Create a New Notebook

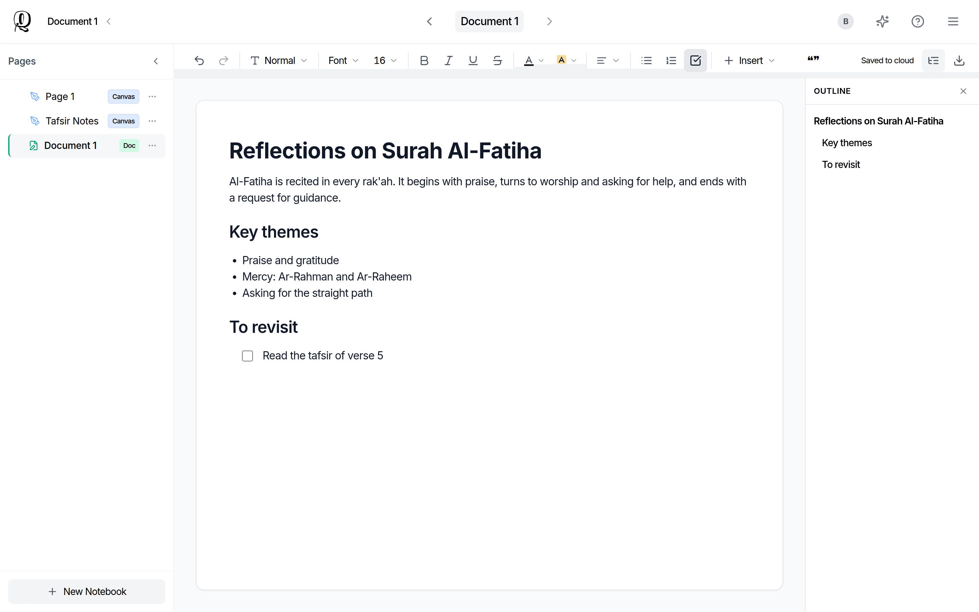point(87,591)
